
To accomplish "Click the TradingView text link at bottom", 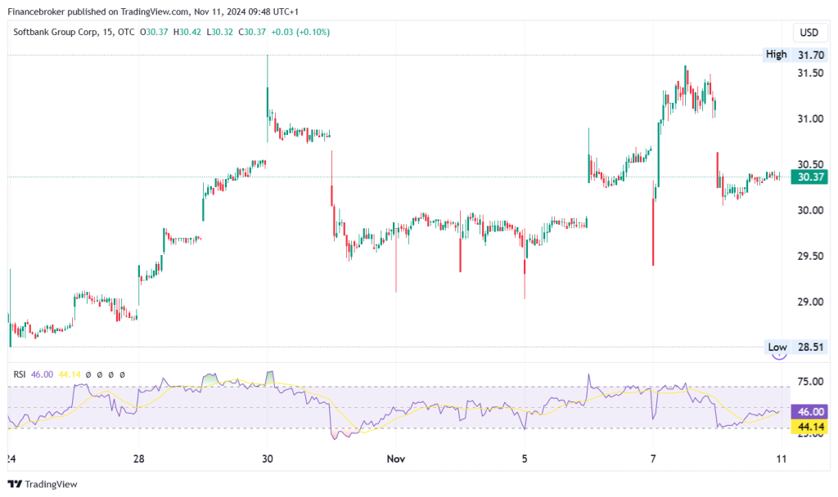I will [51, 484].
